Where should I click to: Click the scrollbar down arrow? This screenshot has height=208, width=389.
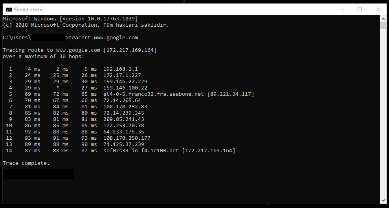coord(383,201)
